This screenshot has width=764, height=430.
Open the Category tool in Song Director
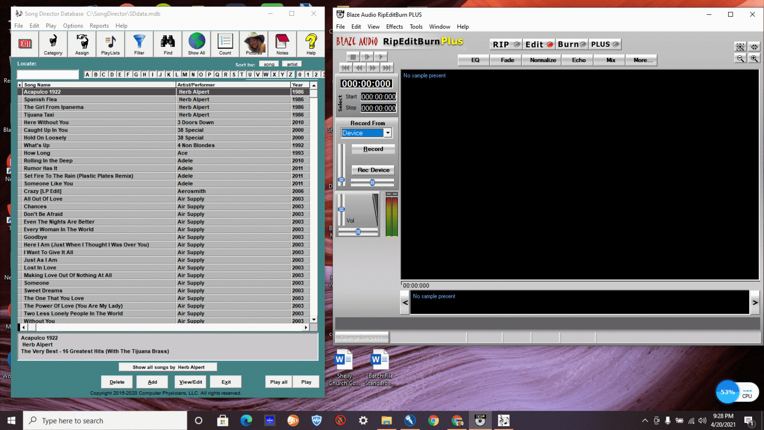pyautogui.click(x=53, y=44)
